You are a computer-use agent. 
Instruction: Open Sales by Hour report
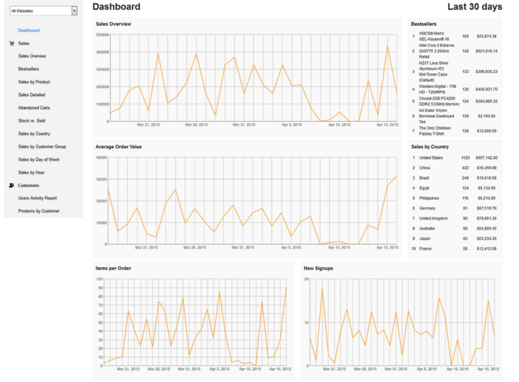tap(32, 172)
